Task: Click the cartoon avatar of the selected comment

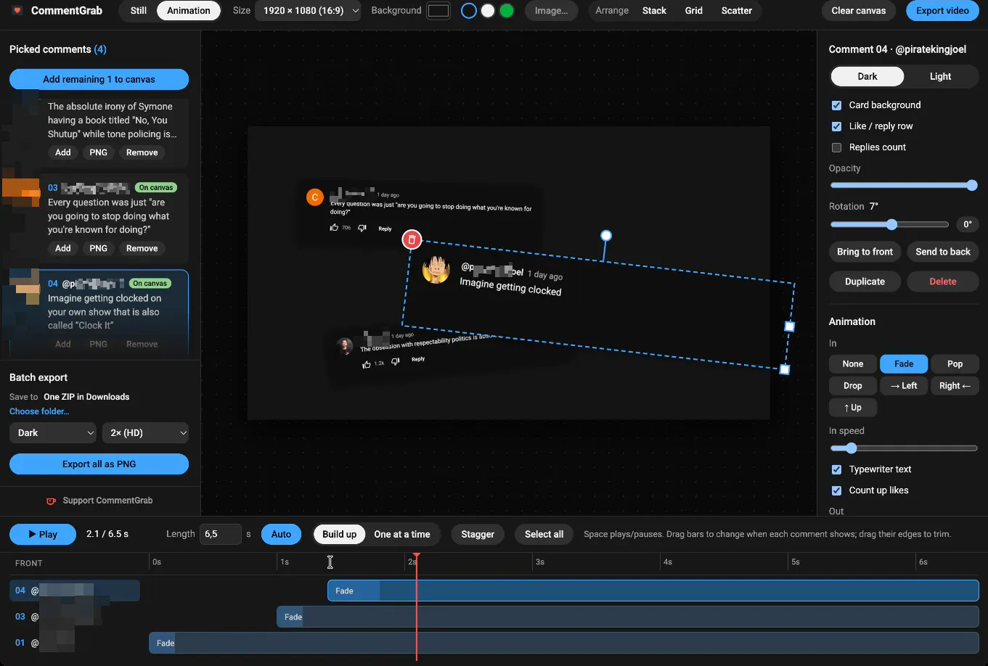Action: pyautogui.click(x=436, y=270)
